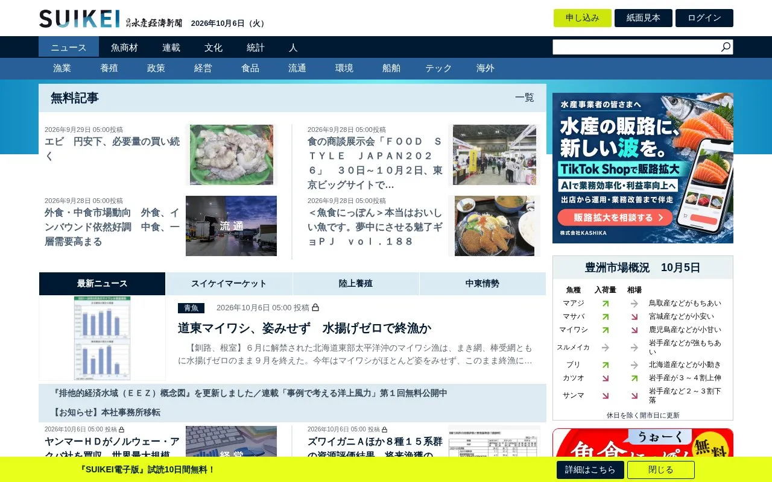This screenshot has height=482, width=772.
Task: Go to the 環境 subcategory
Action: tap(344, 68)
